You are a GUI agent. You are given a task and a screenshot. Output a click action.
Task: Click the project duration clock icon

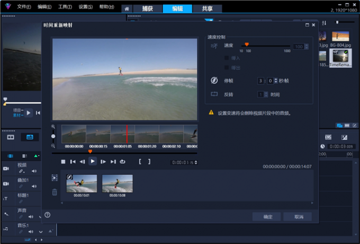pos(322,146)
